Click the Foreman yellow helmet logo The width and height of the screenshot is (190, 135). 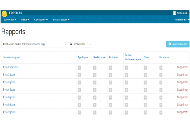tap(4, 13)
